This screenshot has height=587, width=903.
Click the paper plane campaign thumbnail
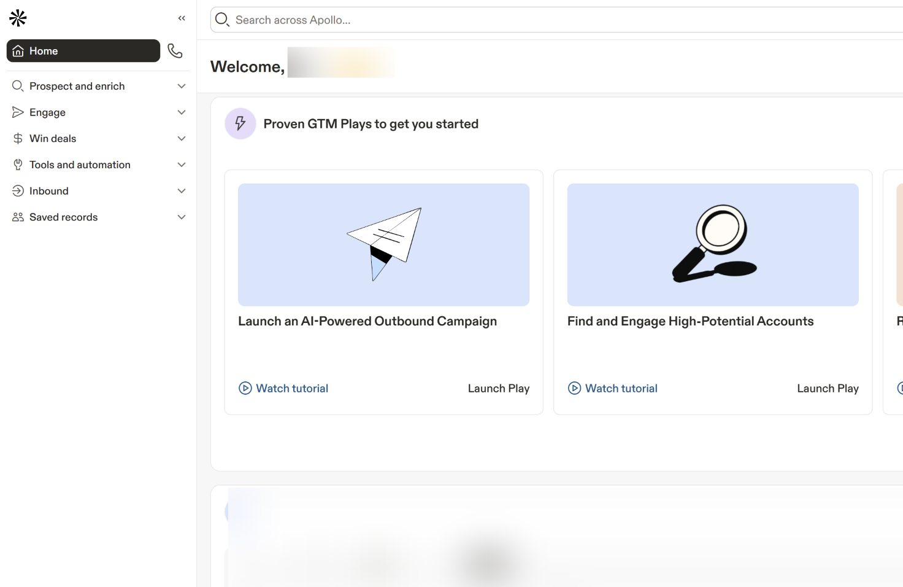[x=383, y=244]
